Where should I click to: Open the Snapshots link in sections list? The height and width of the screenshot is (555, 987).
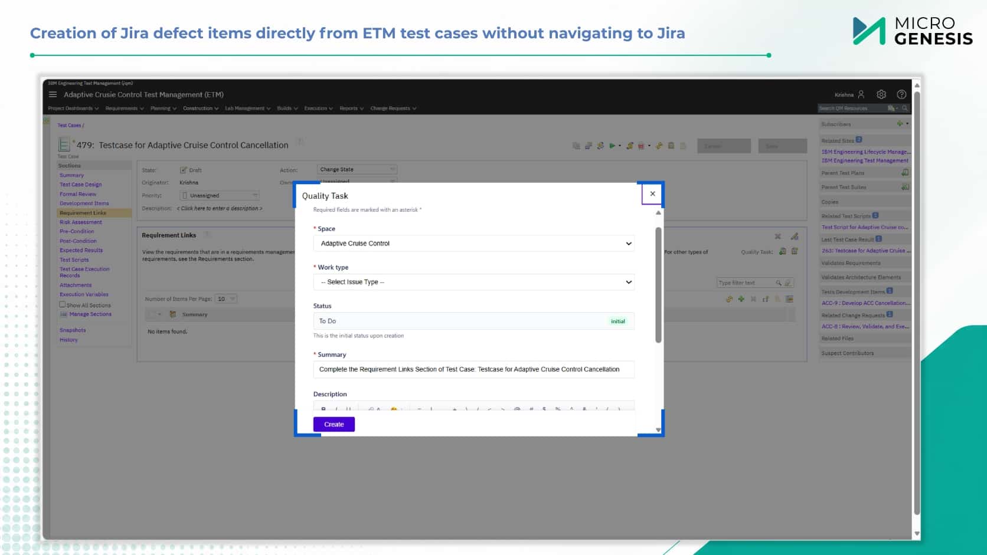point(73,330)
